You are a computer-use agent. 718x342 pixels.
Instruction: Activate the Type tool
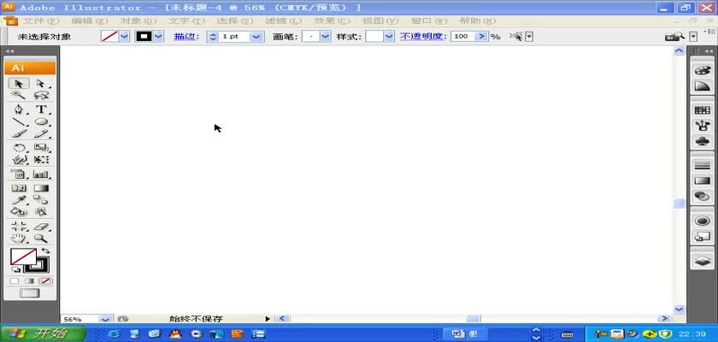(41, 109)
